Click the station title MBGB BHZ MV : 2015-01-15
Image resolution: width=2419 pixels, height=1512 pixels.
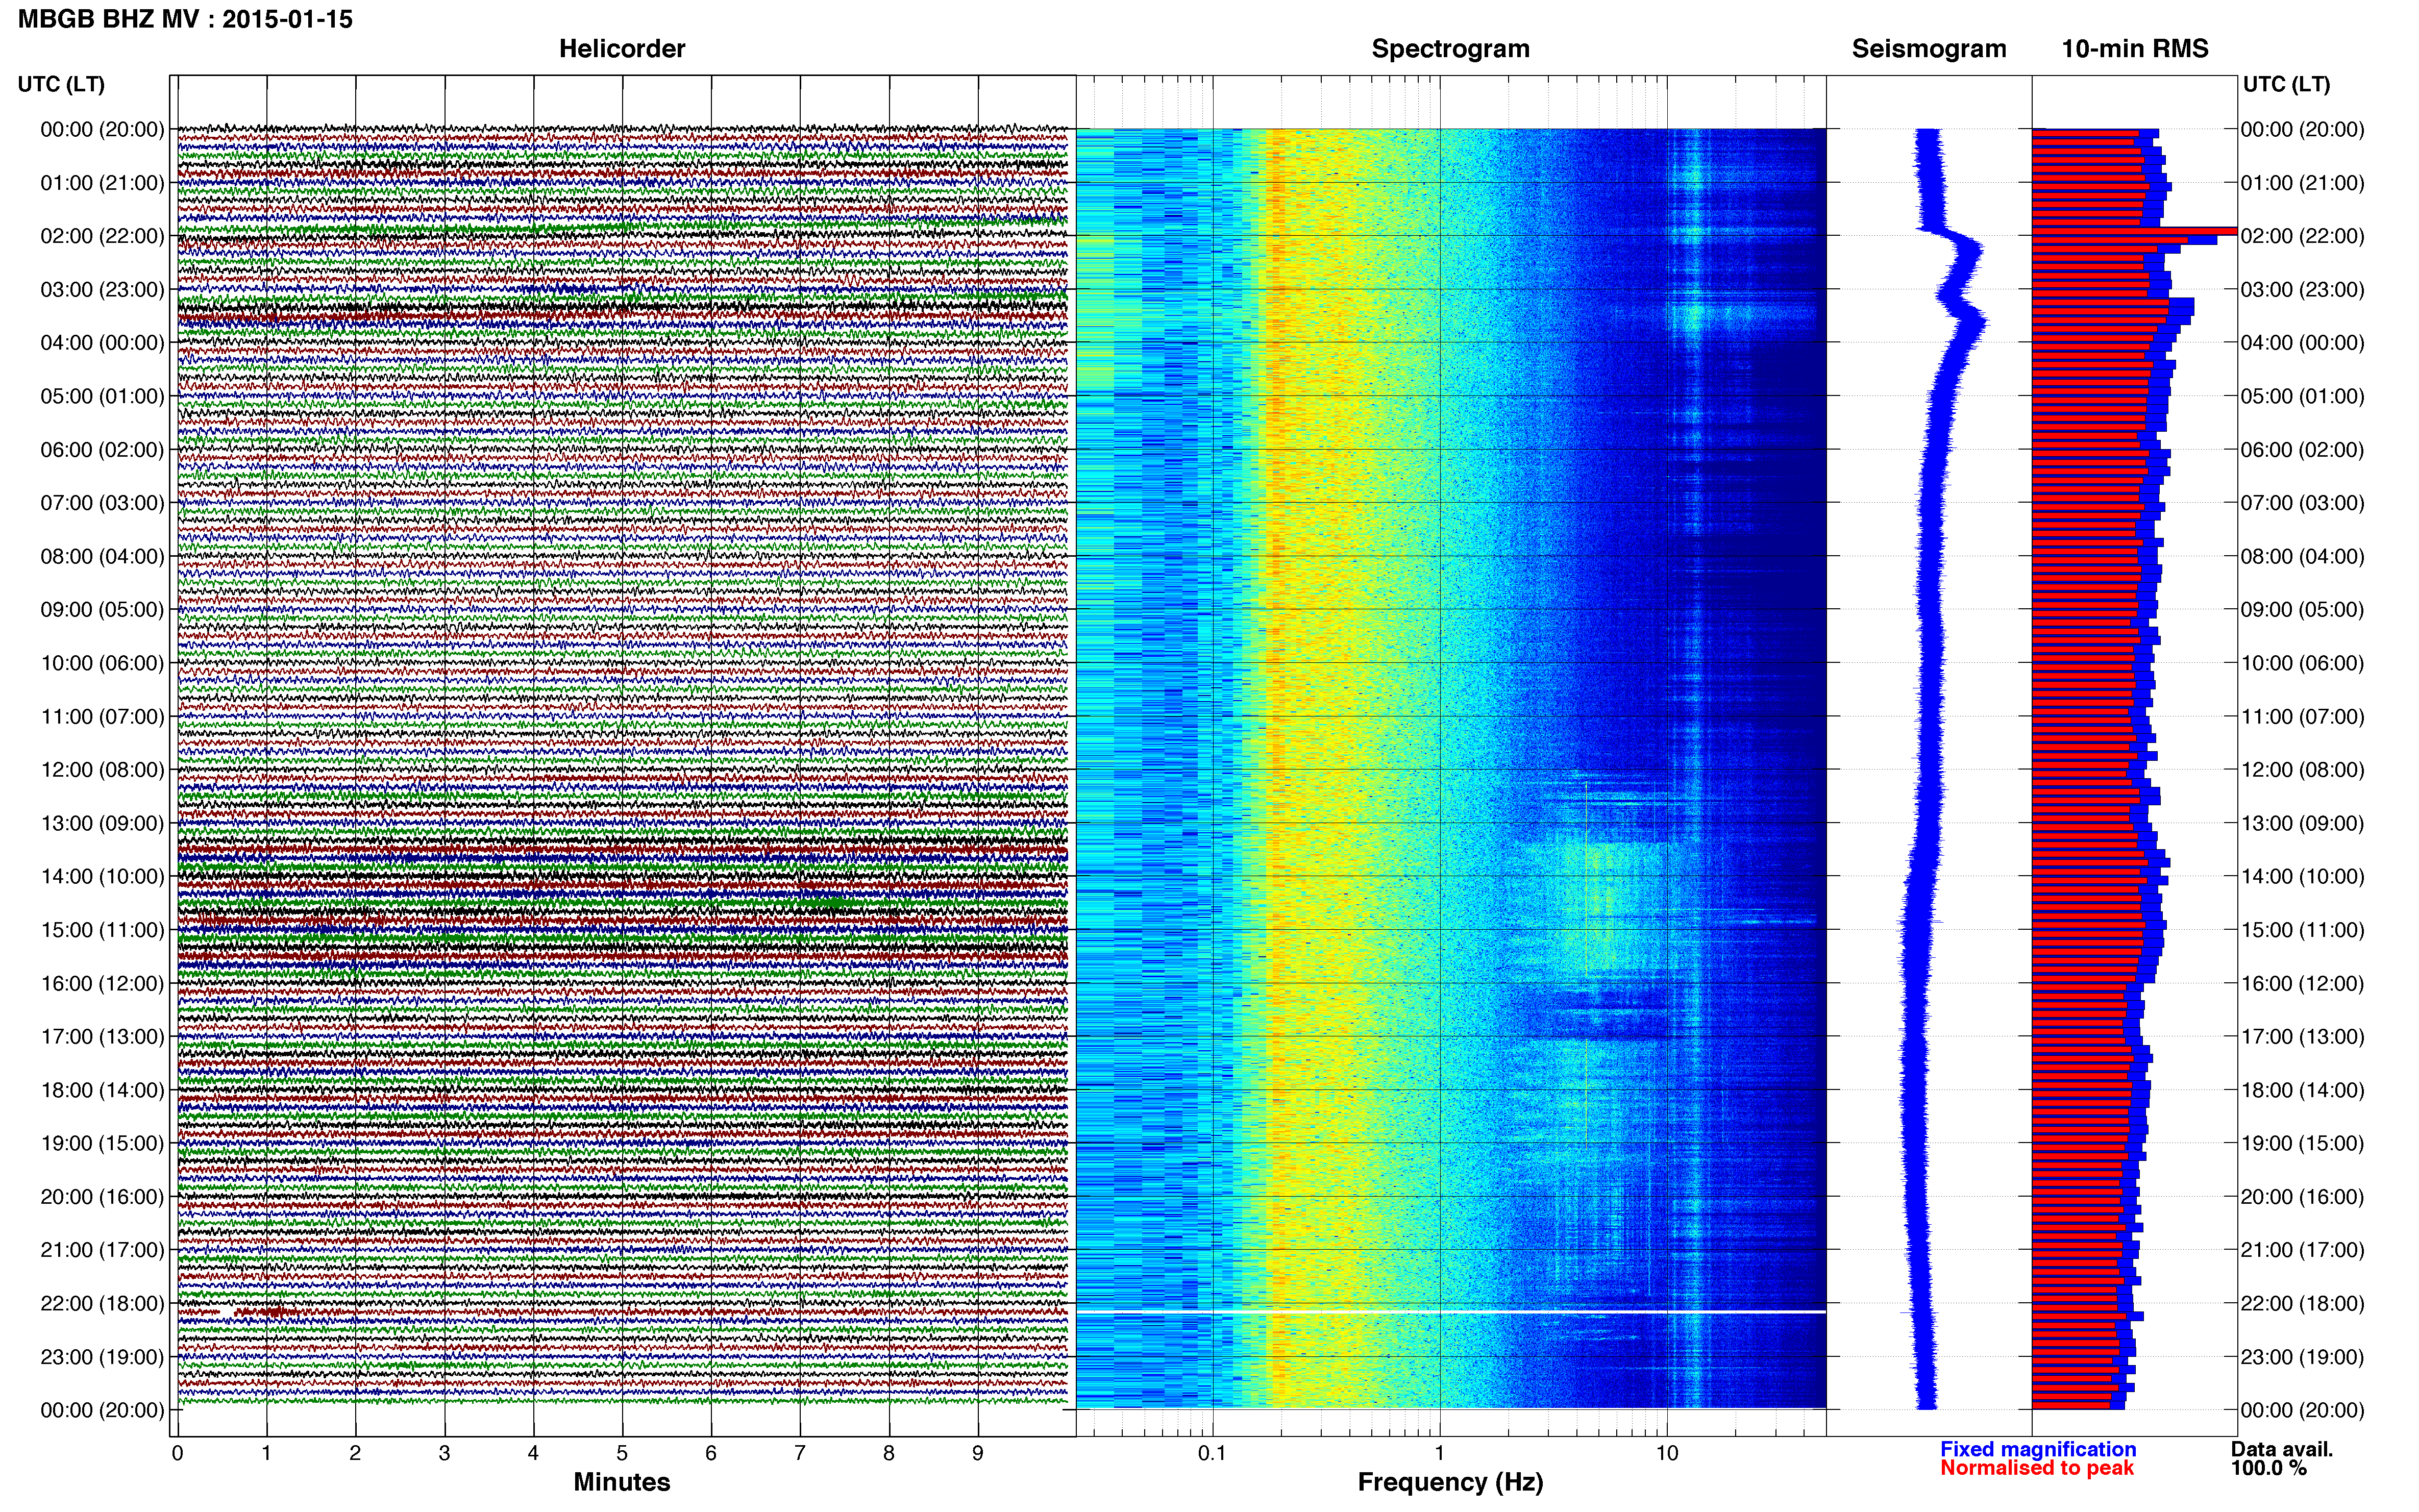coord(185,19)
